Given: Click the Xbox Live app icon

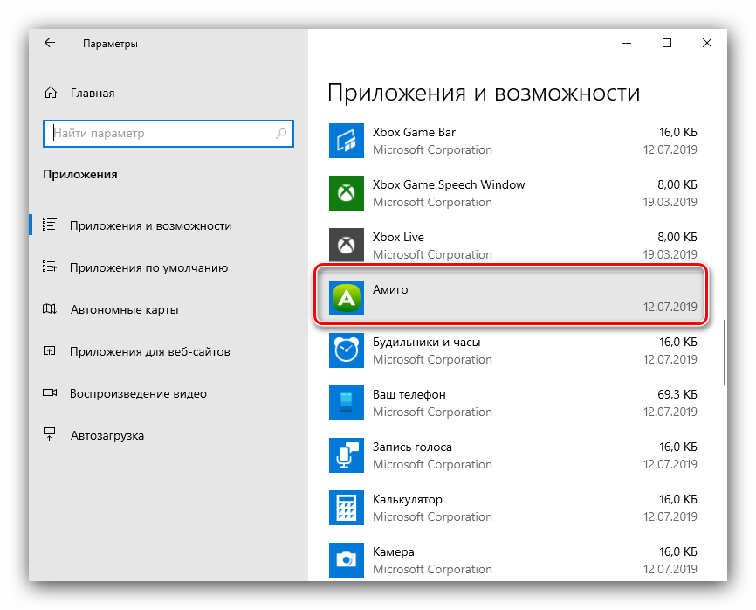Looking at the screenshot, I should coord(345,246).
